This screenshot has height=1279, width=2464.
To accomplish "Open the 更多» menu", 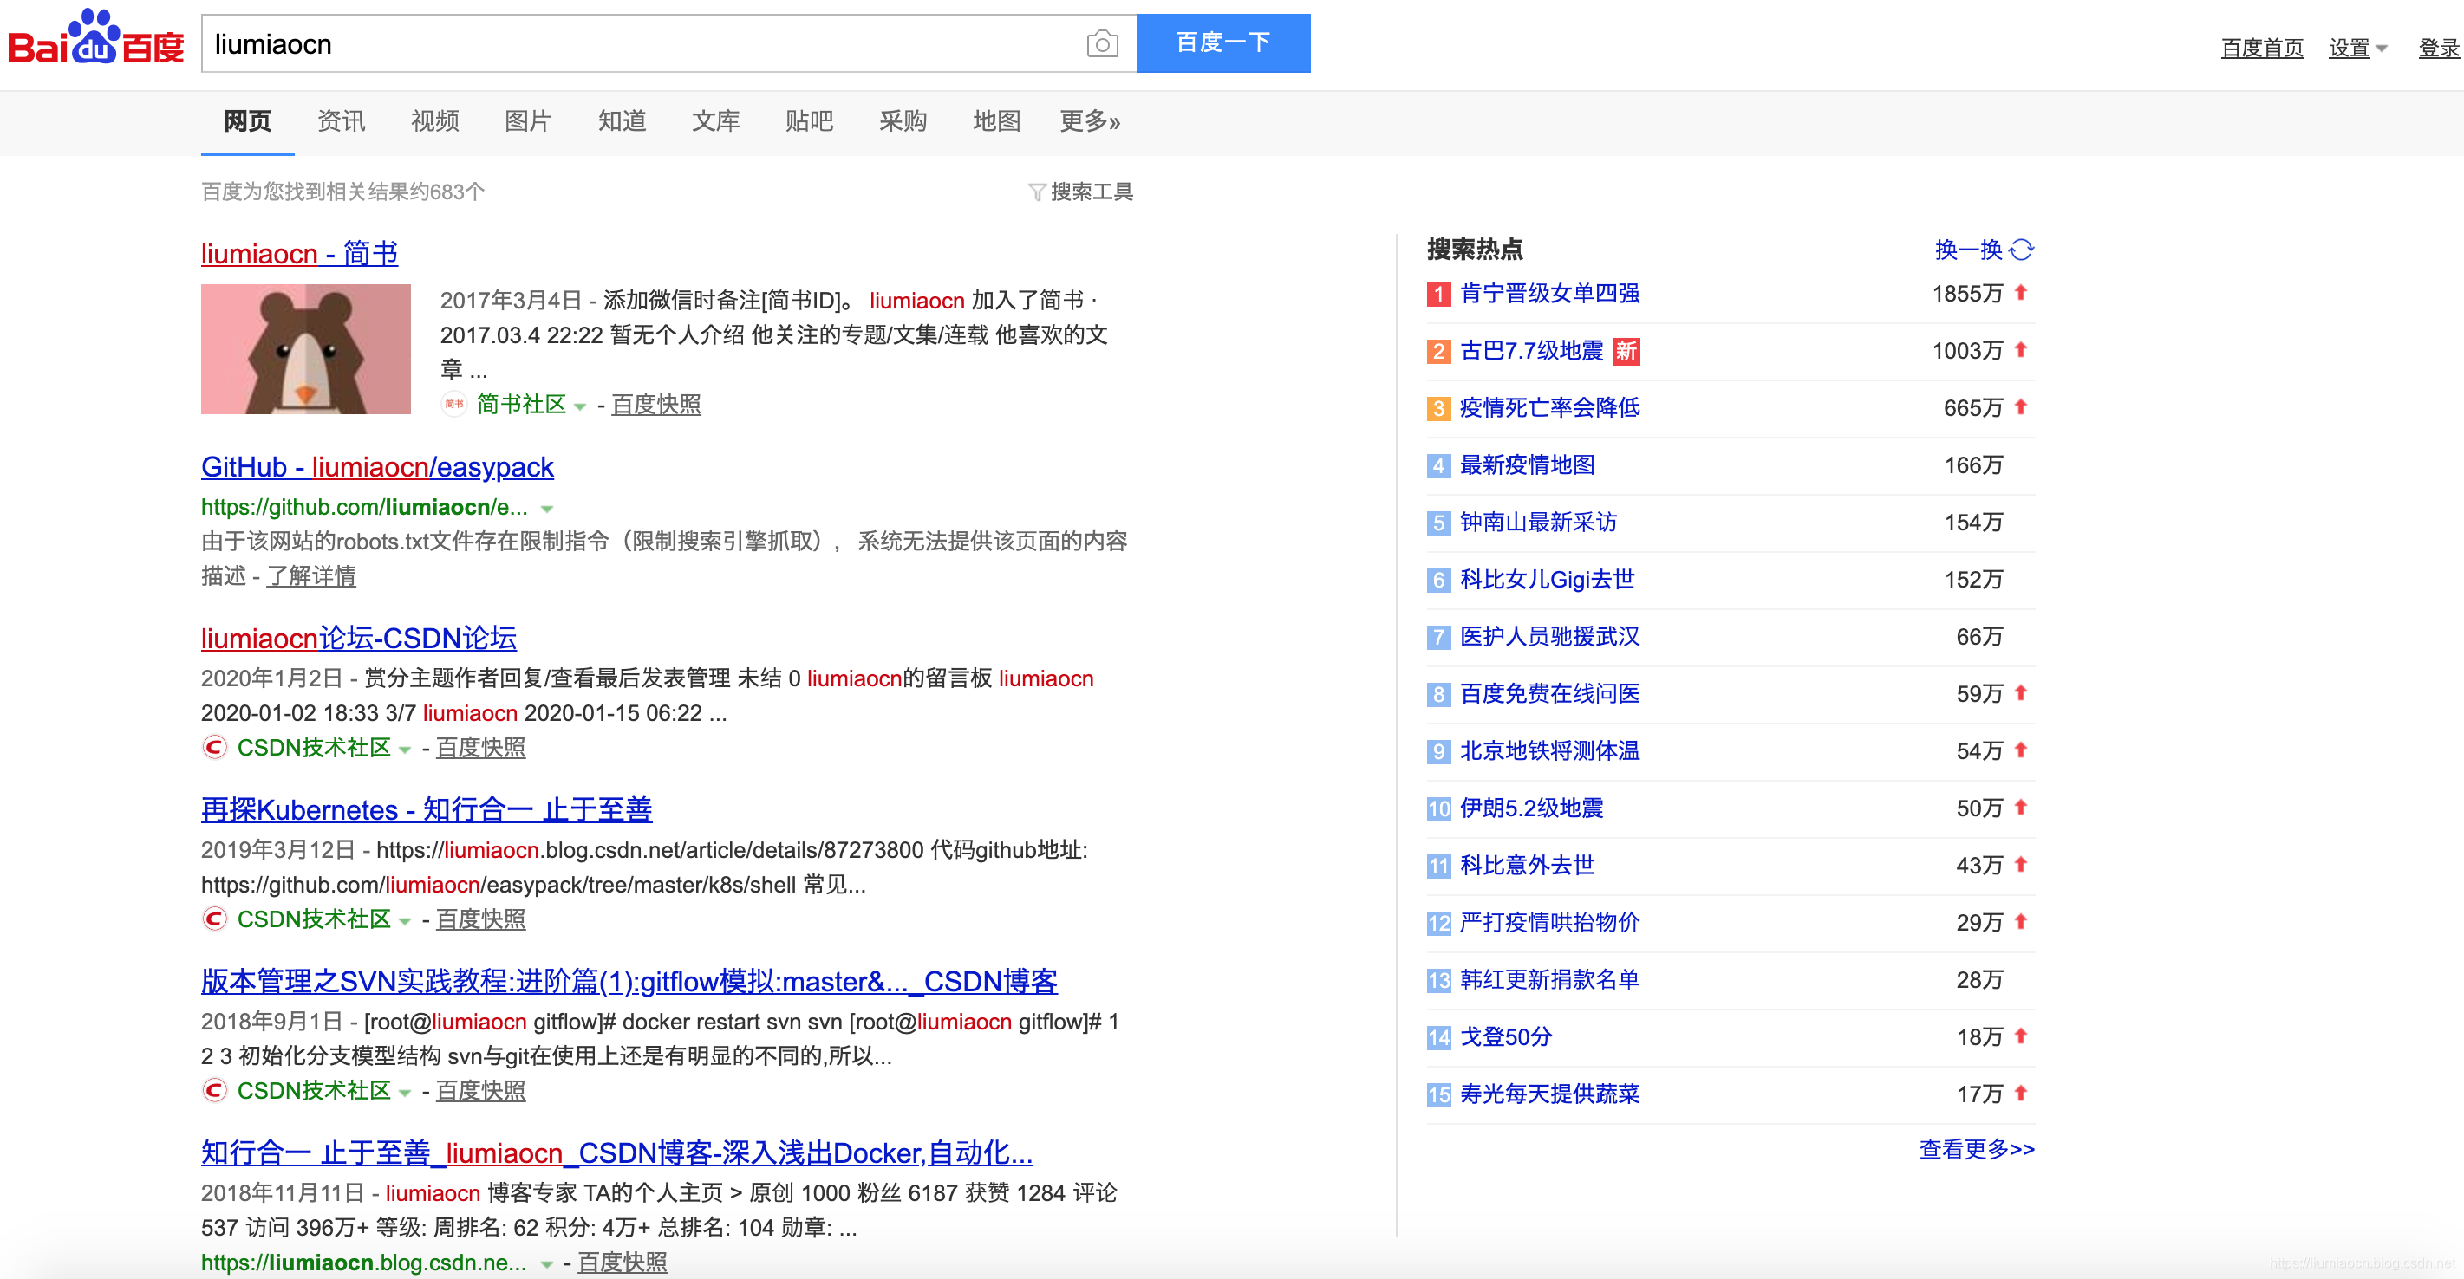I will click(1090, 121).
